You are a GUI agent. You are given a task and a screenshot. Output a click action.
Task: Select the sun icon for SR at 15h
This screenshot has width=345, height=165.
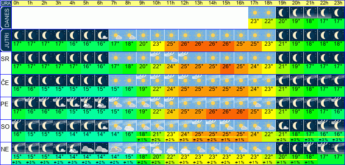(x=227, y=58)
